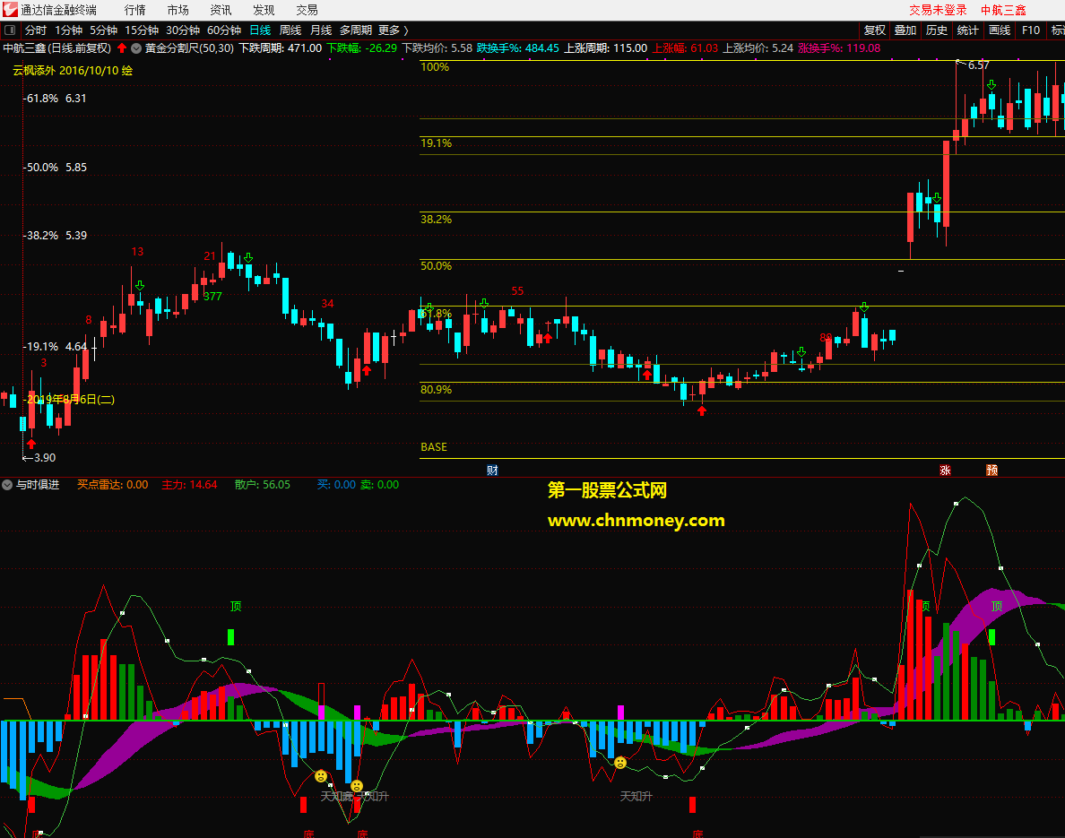The width and height of the screenshot is (1065, 838).
Task: Select the 月线 monthly period
Action: pos(321,30)
